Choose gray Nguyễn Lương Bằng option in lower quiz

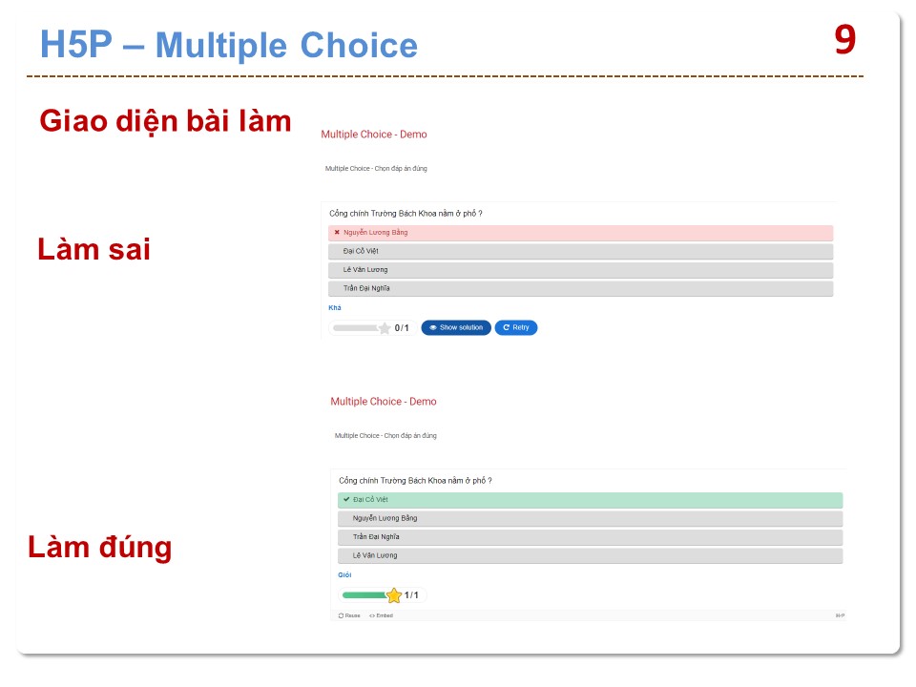590,518
